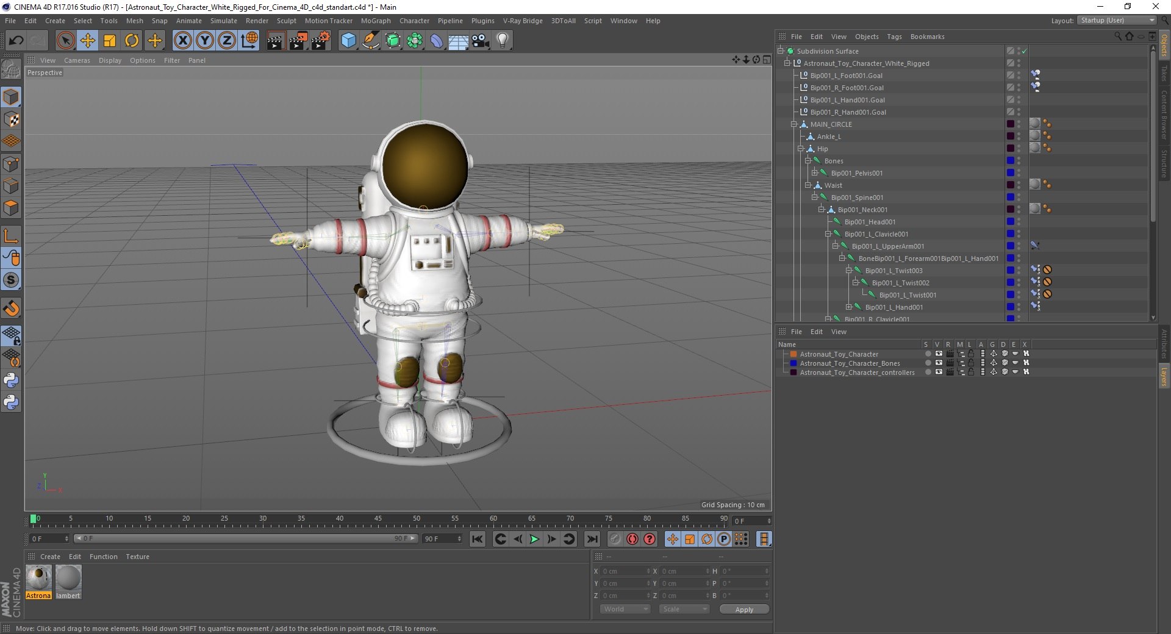Toggle Autokeying button

pos(632,539)
